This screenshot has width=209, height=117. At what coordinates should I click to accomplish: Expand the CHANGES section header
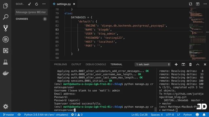click(x=22, y=19)
